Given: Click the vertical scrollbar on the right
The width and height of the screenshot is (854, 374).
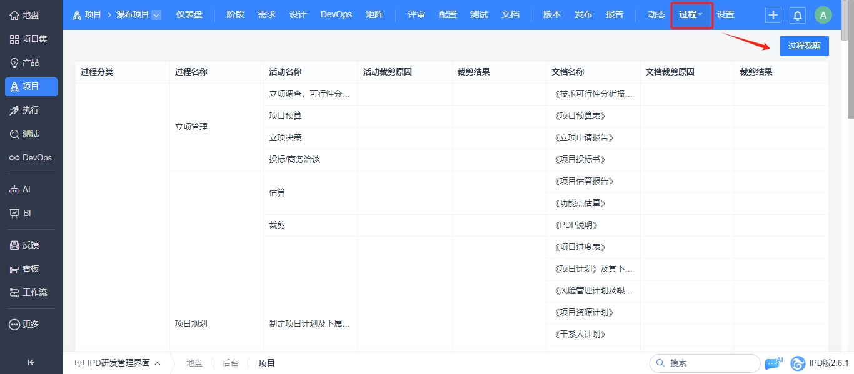Looking at the screenshot, I should tap(850, 75).
